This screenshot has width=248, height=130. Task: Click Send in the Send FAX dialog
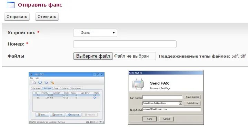tap(150, 119)
